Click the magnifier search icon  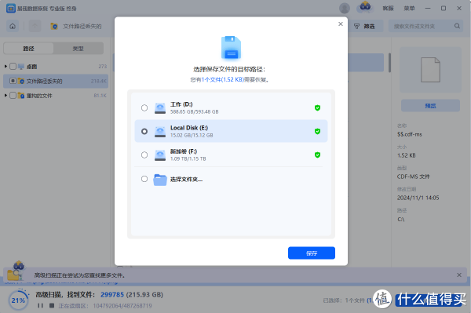click(x=457, y=26)
